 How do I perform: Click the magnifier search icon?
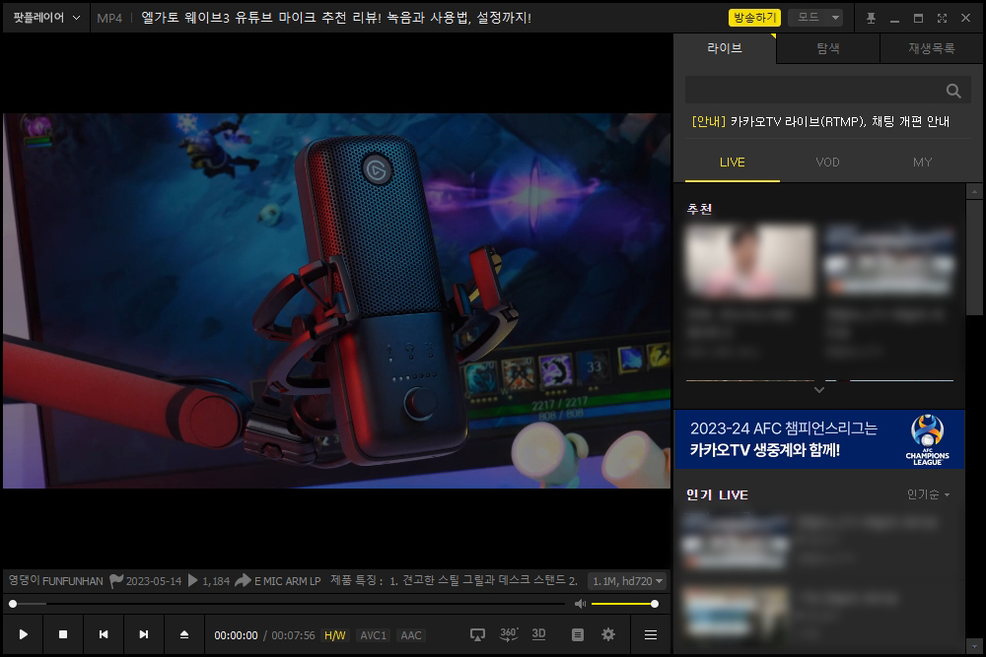[953, 91]
